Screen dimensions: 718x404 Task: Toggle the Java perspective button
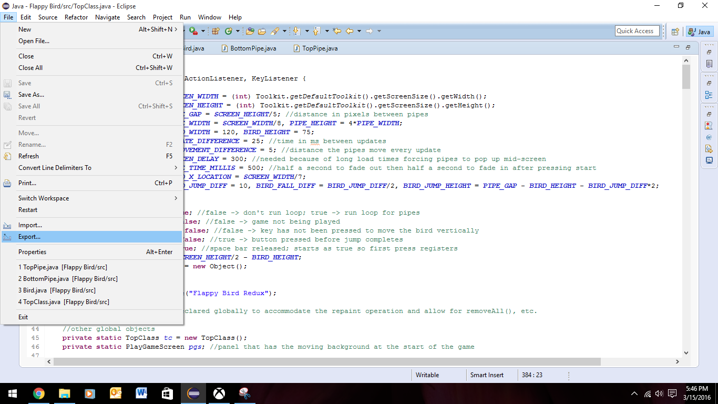(x=700, y=32)
